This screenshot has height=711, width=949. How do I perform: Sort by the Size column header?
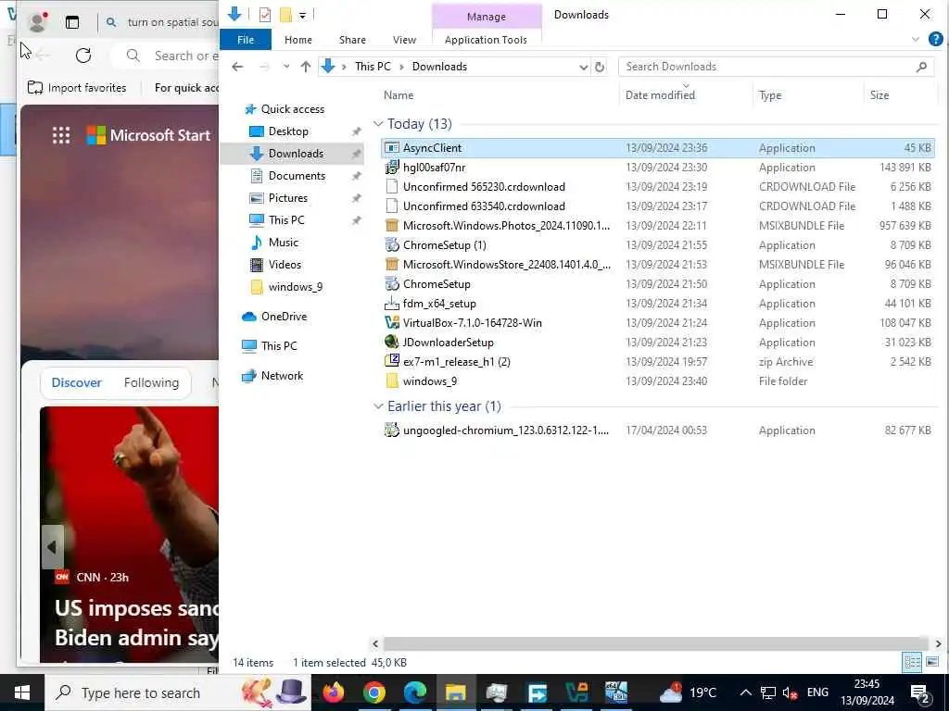879,95
